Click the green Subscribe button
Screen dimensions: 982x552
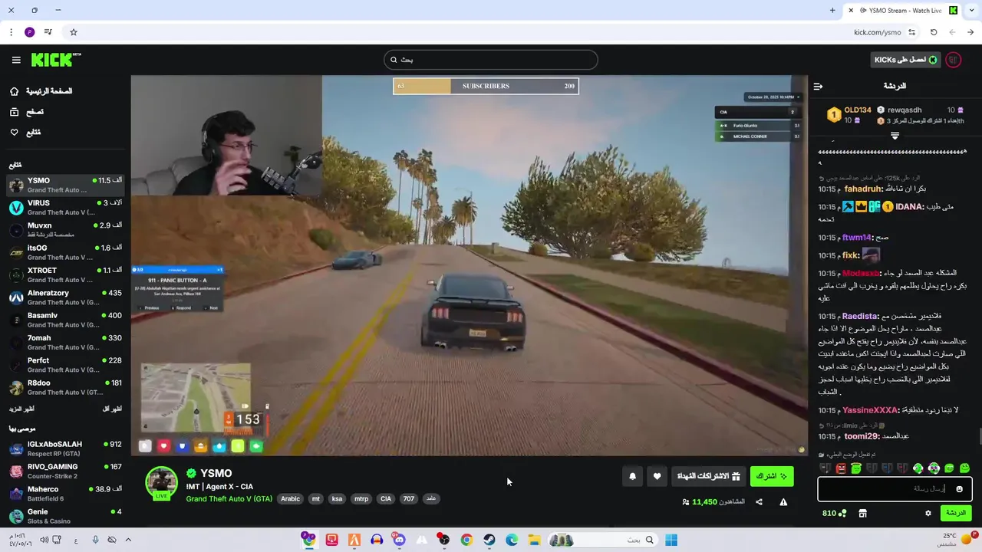772,476
